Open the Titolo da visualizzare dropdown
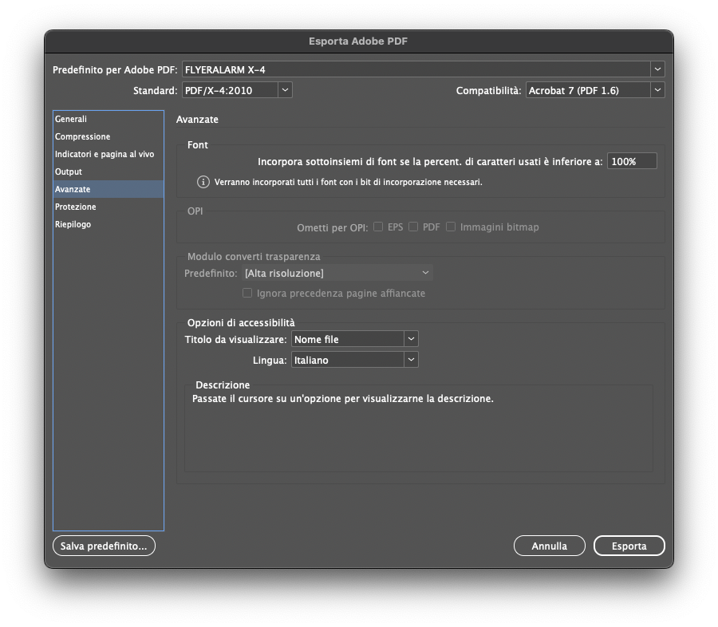This screenshot has width=718, height=627. (x=354, y=339)
